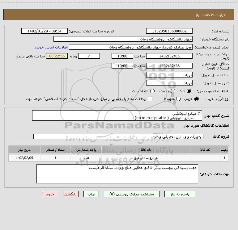Click the request creator name field
The height and width of the screenshot is (230, 238).
coord(131,47)
